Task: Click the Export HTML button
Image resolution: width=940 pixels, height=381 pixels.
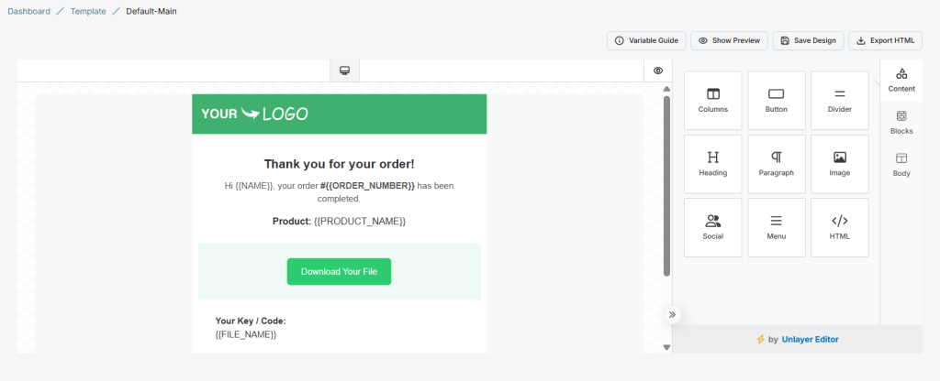Action: (x=885, y=40)
